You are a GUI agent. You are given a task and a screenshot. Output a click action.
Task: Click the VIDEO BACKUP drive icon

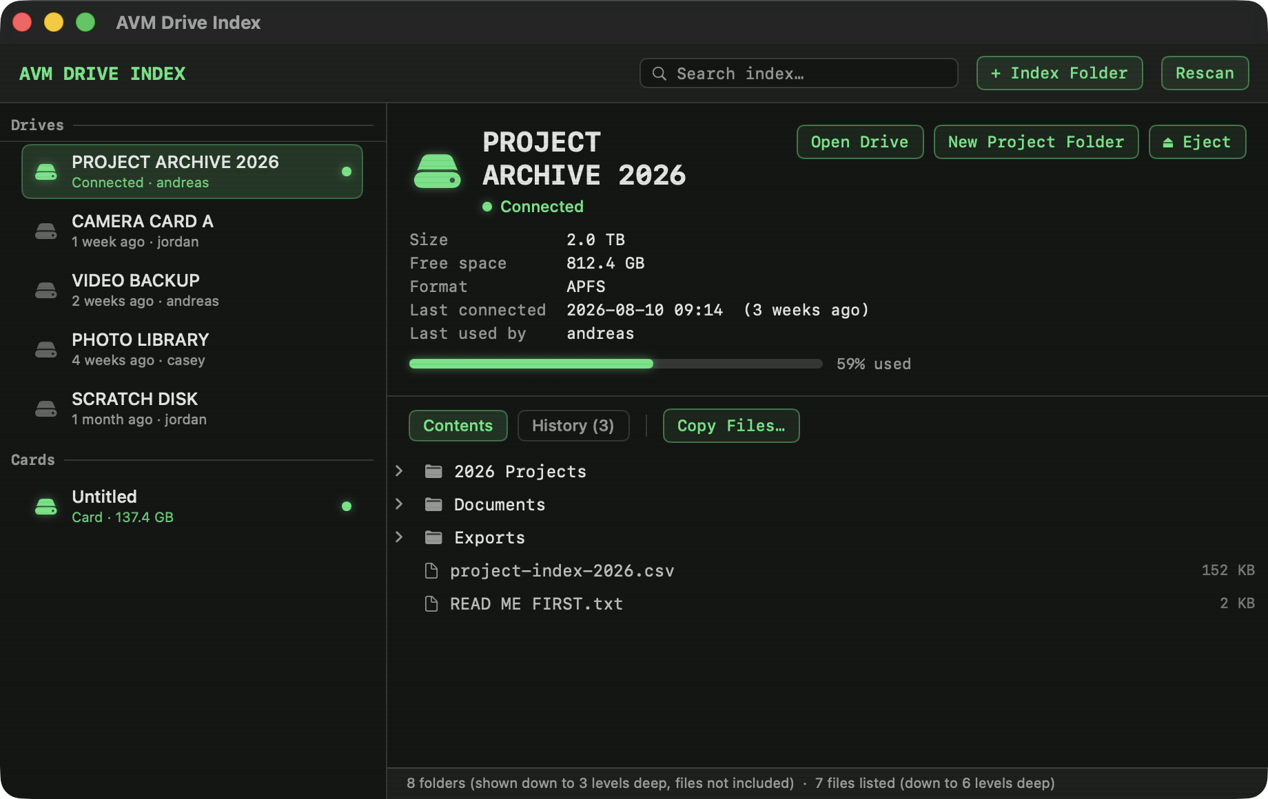click(46, 290)
